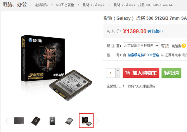Click the free shipping question mark icon
This screenshot has width=187, height=132.
click(184, 46)
